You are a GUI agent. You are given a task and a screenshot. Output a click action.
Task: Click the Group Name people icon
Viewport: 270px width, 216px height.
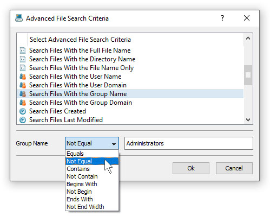23,94
